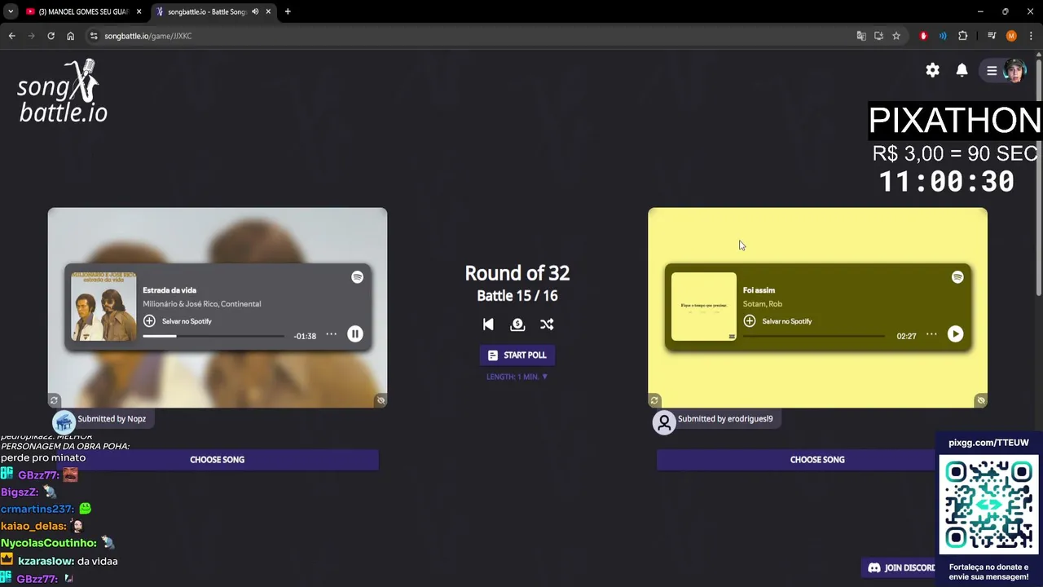Choose the song submitted by Nopz
Screen dimensions: 1043x587
217,460
